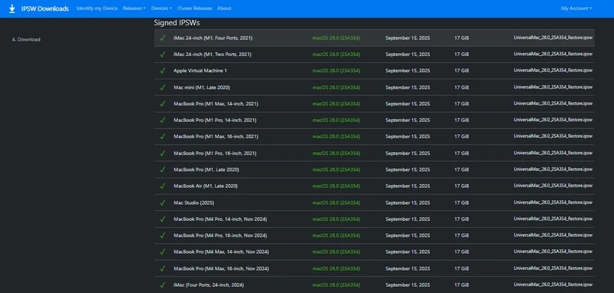
Task: Click macOS 26.0 version for MacBook Air M1
Action: (336, 186)
